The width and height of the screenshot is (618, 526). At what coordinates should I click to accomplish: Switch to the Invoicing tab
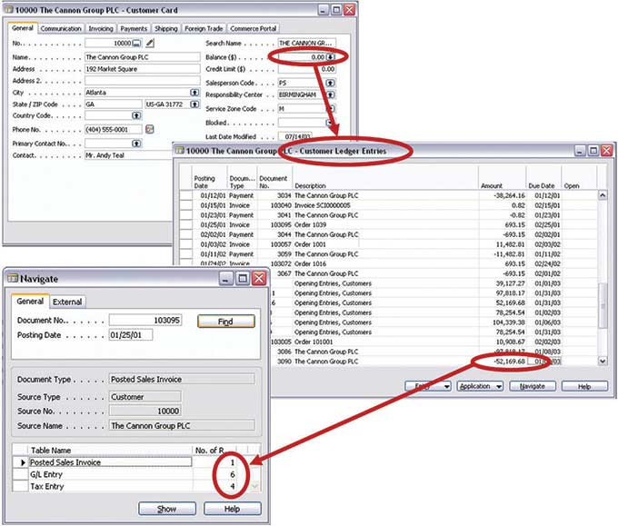[x=101, y=29]
